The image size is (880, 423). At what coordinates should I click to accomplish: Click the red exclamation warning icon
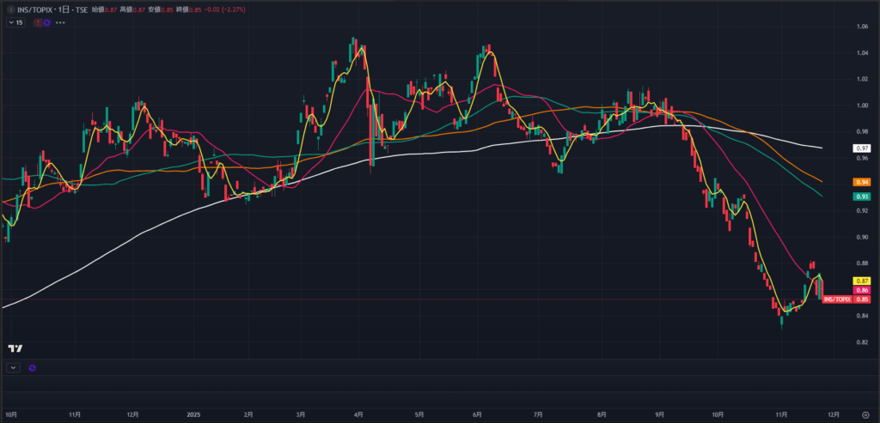(x=37, y=22)
